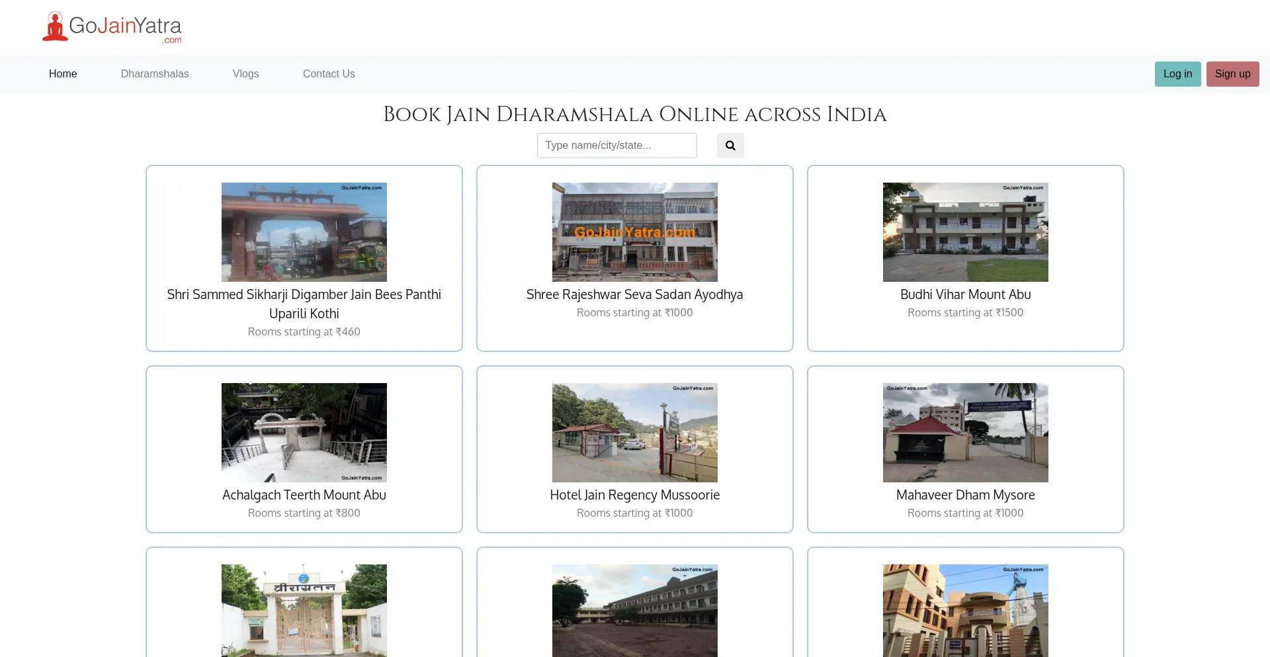Click the Sign up button

[1232, 73]
